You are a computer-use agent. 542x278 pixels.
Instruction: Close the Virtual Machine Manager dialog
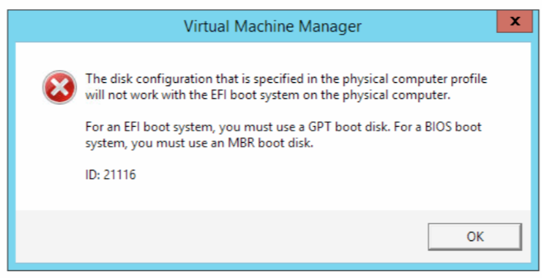click(x=514, y=21)
